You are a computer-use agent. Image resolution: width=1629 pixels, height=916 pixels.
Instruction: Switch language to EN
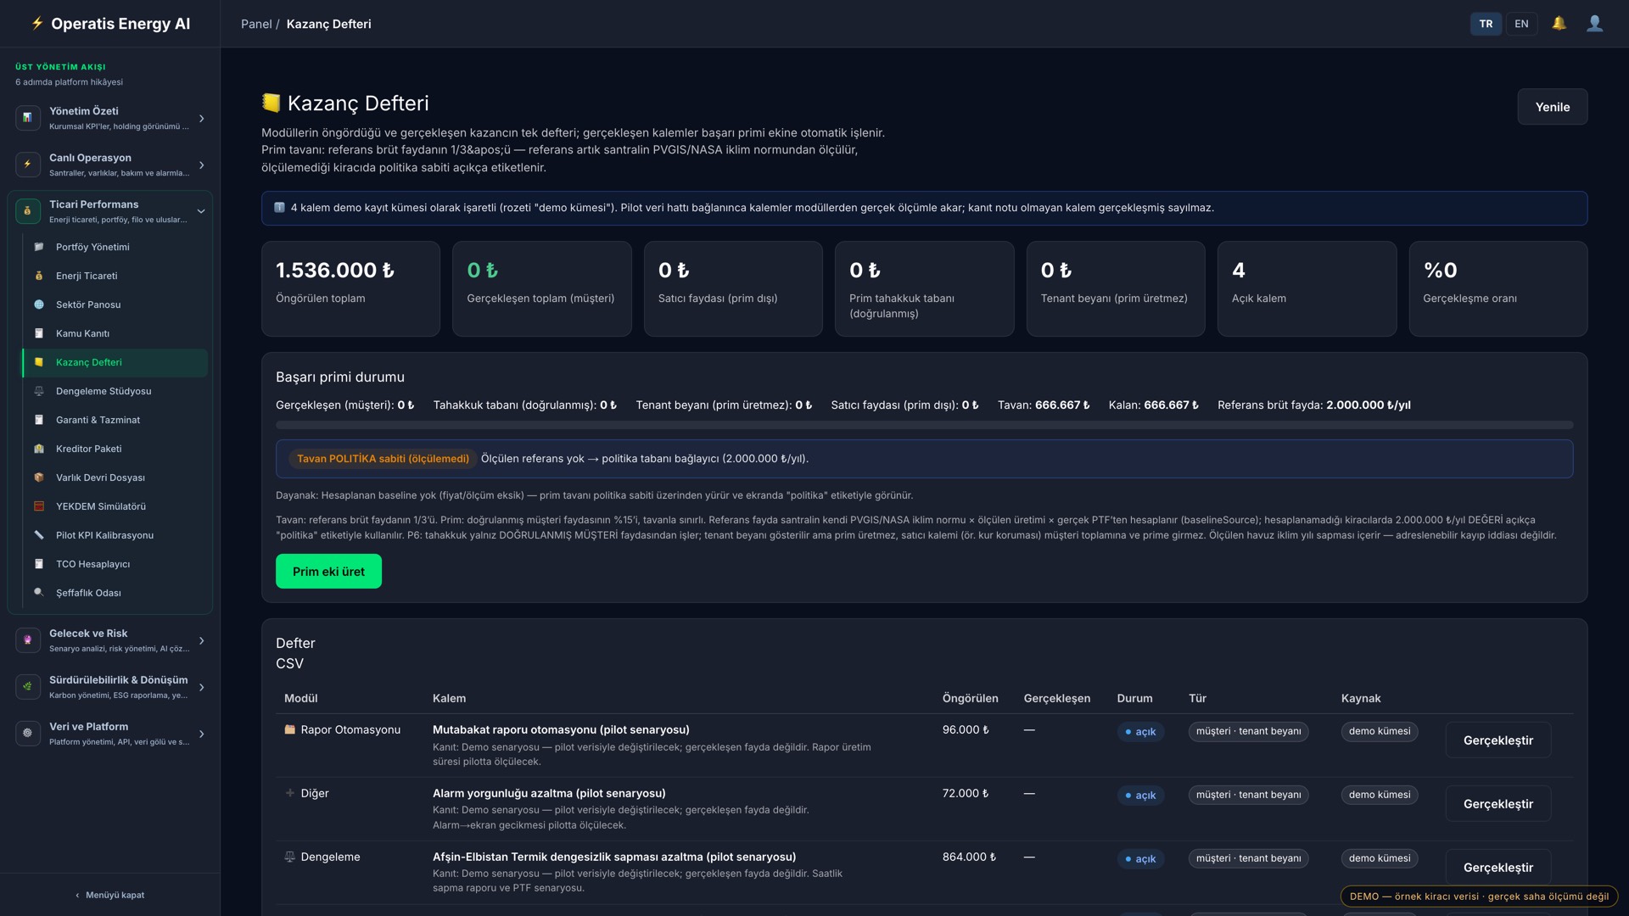coord(1521,24)
